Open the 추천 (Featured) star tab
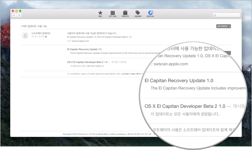Screen dimensions: 252x150 [100, 14]
